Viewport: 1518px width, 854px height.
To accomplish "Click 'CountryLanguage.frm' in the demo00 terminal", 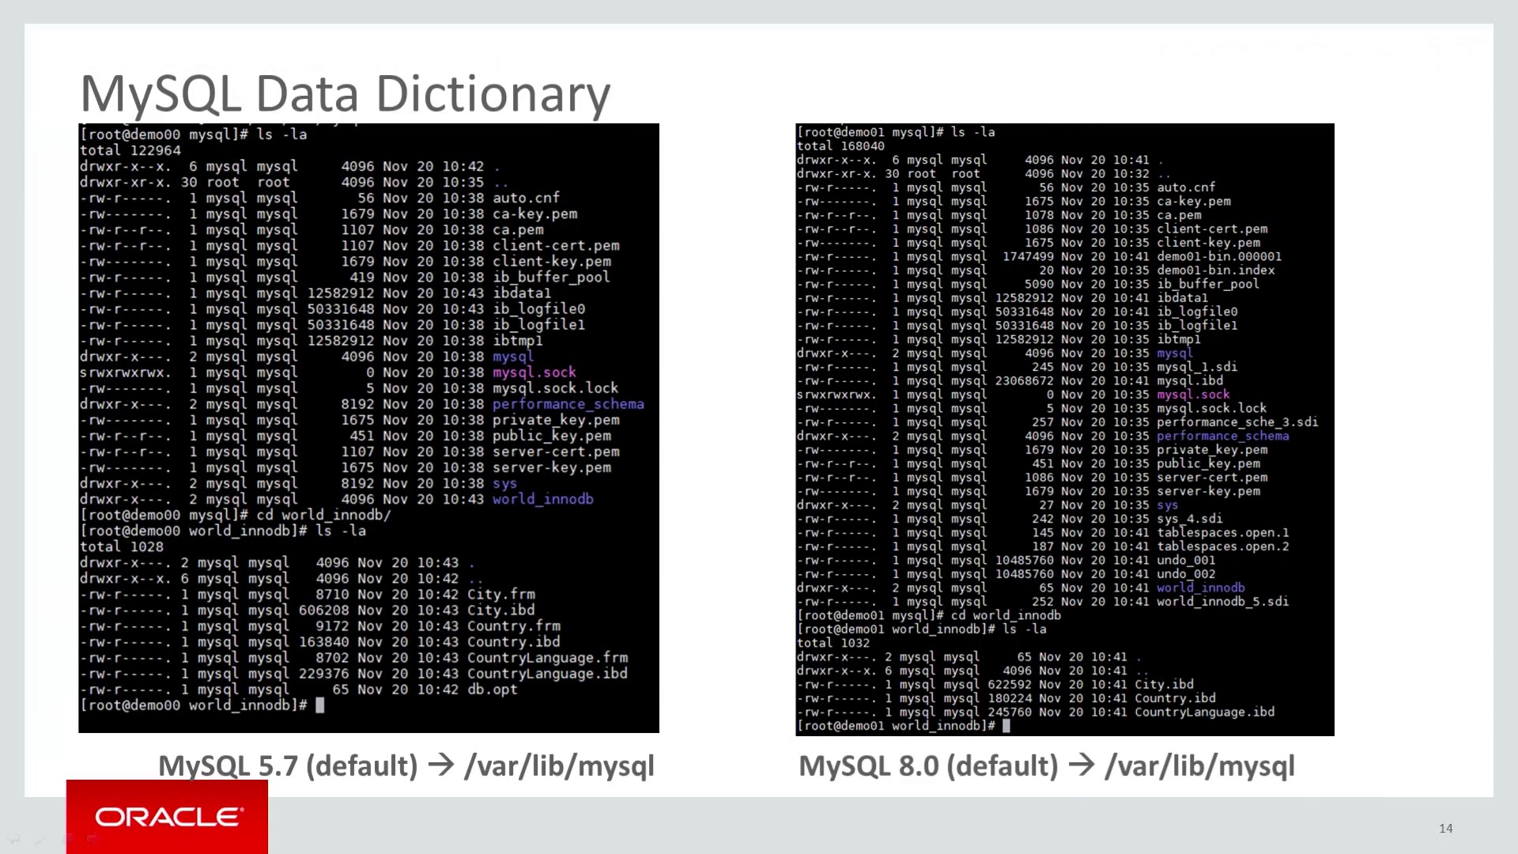I will (547, 657).
